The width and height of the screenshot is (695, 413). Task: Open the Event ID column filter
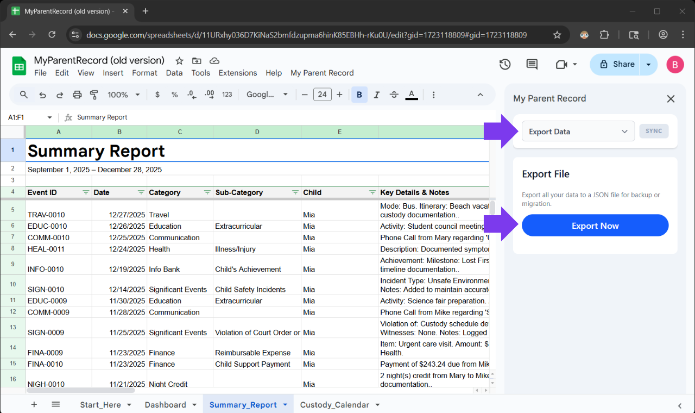click(86, 192)
